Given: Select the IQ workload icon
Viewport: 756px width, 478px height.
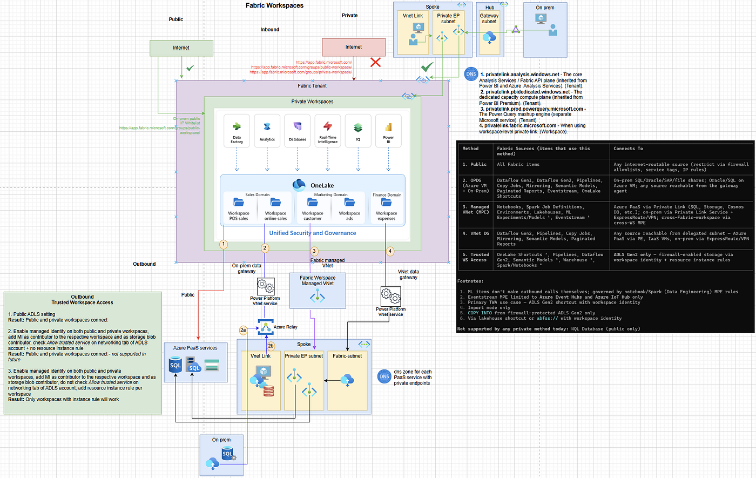Looking at the screenshot, I should (358, 127).
